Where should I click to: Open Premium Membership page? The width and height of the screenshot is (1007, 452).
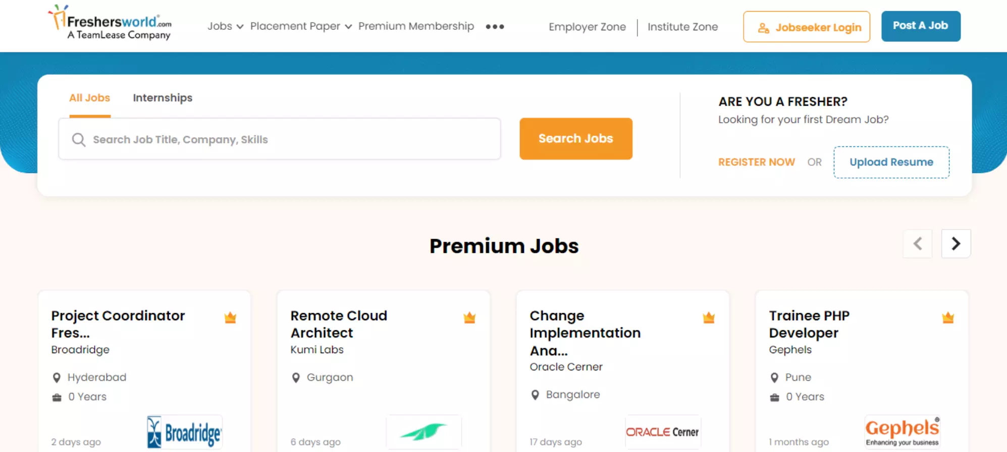pyautogui.click(x=416, y=26)
